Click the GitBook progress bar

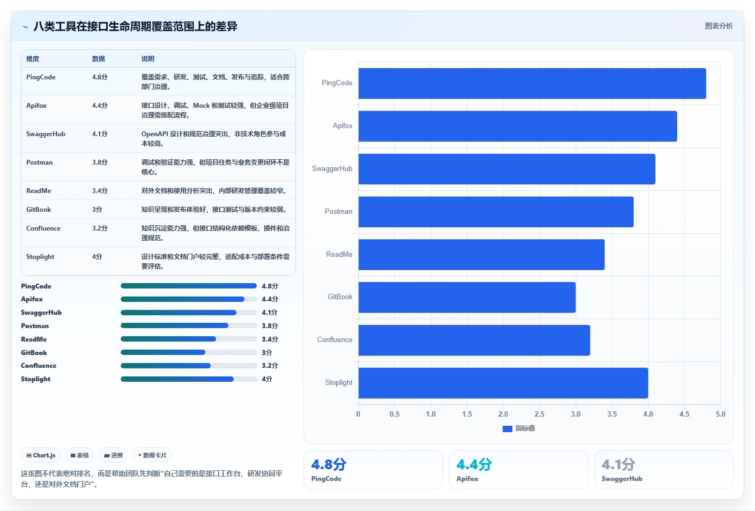[189, 352]
